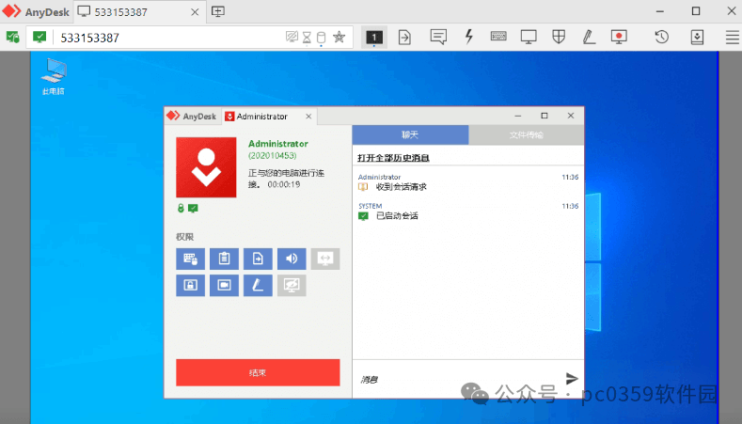
Task: Open the display settings monitor icon
Action: click(529, 38)
